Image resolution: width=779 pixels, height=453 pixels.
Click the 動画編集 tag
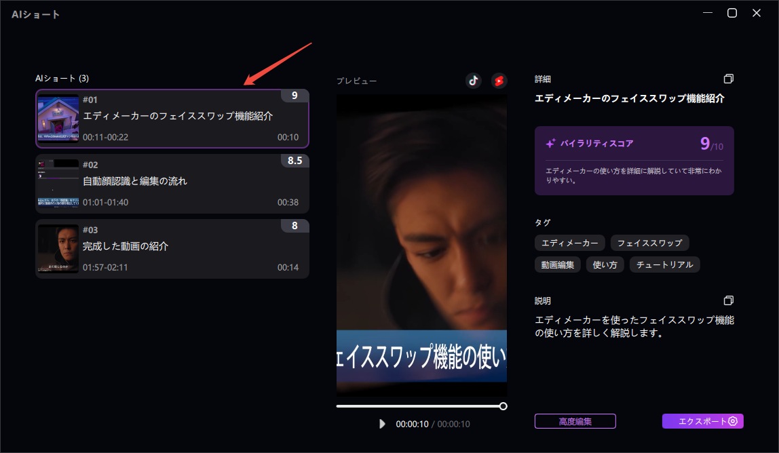pyautogui.click(x=557, y=264)
